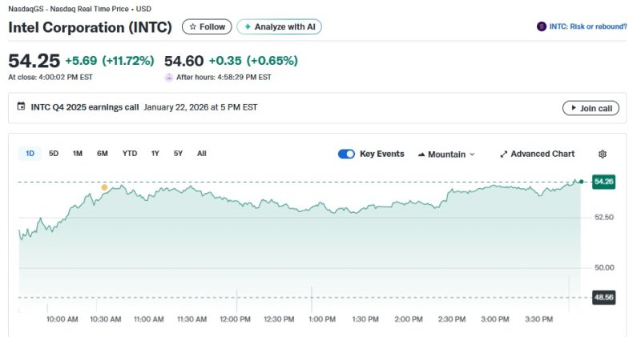Screen dimensions: 641x337
Task: Click the orange key event marker on chart
Action: [104, 187]
